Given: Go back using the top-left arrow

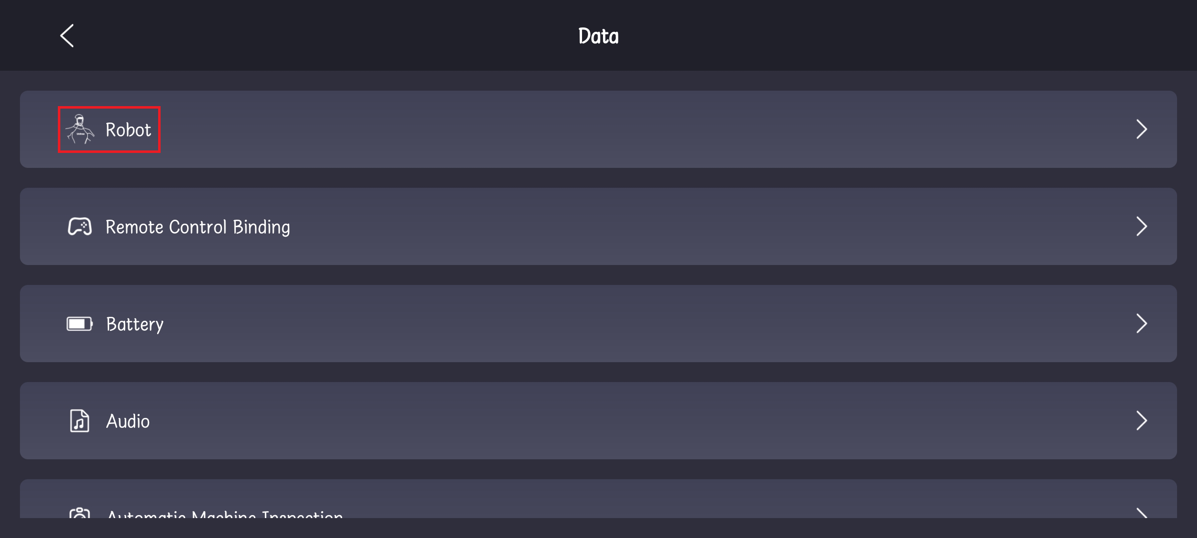Looking at the screenshot, I should click(67, 36).
